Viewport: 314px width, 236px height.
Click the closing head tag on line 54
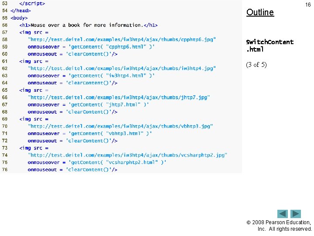20,10
